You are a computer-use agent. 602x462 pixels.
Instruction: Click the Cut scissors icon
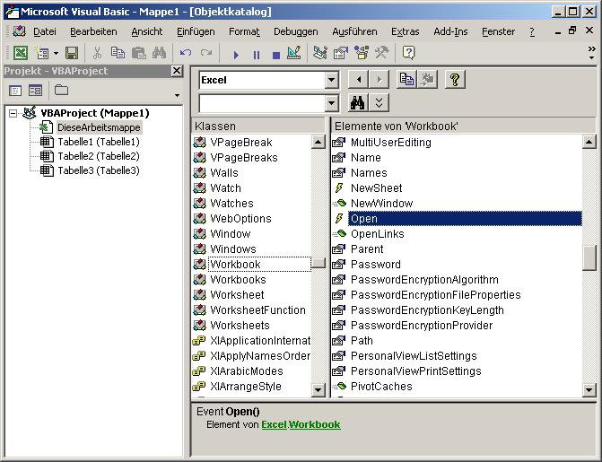point(97,53)
